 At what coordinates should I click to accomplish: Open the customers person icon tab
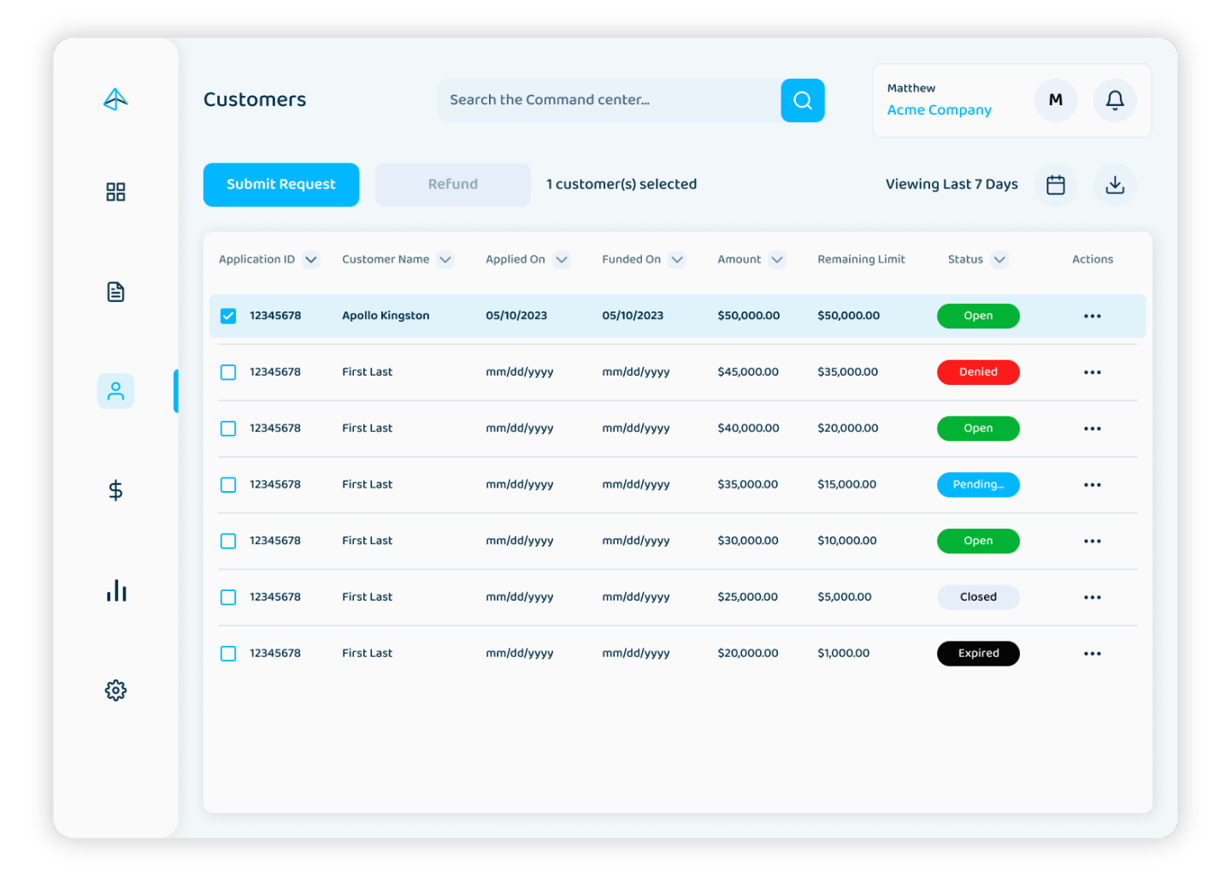pyautogui.click(x=115, y=391)
